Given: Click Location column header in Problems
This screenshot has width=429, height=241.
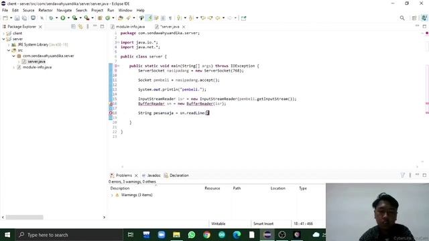Looking at the screenshot, I should pos(278,188).
